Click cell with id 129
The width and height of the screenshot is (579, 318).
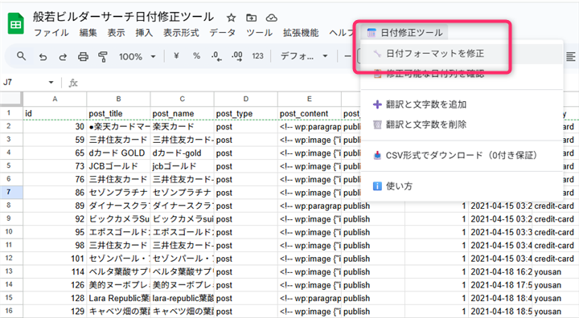pos(55,312)
